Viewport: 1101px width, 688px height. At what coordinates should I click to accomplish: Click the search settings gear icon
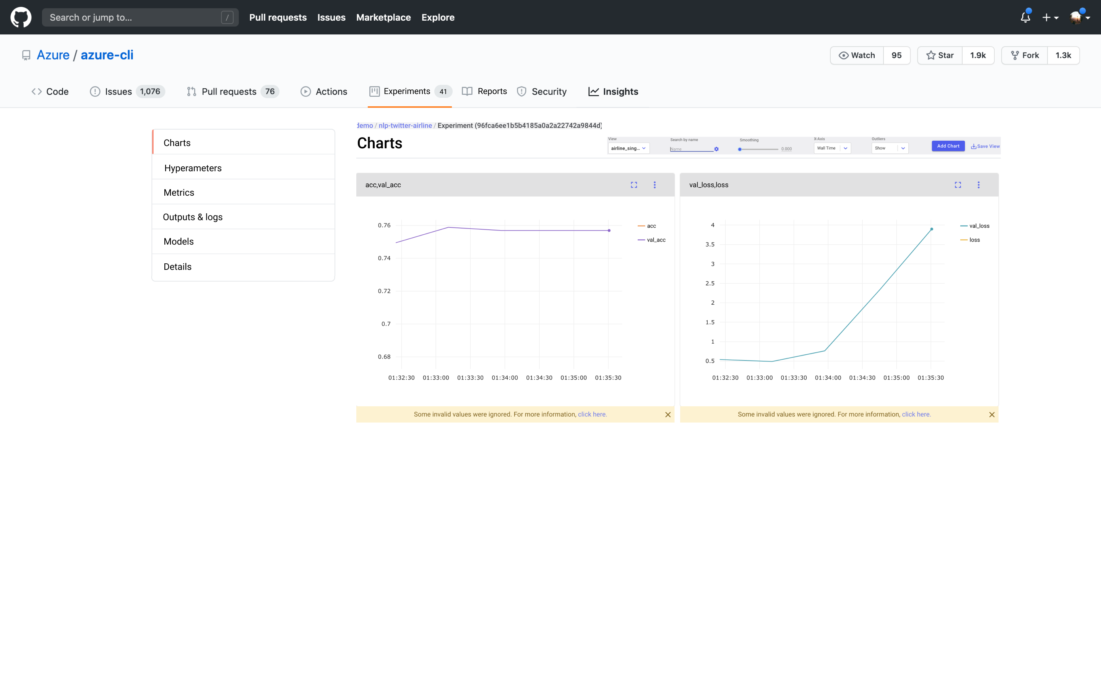click(716, 149)
